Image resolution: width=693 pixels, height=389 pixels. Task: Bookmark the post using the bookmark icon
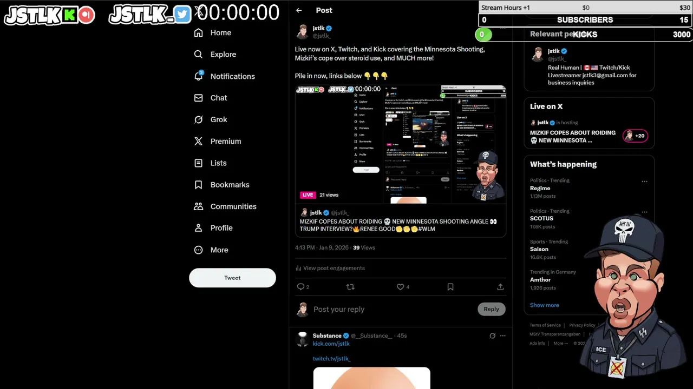tap(450, 287)
